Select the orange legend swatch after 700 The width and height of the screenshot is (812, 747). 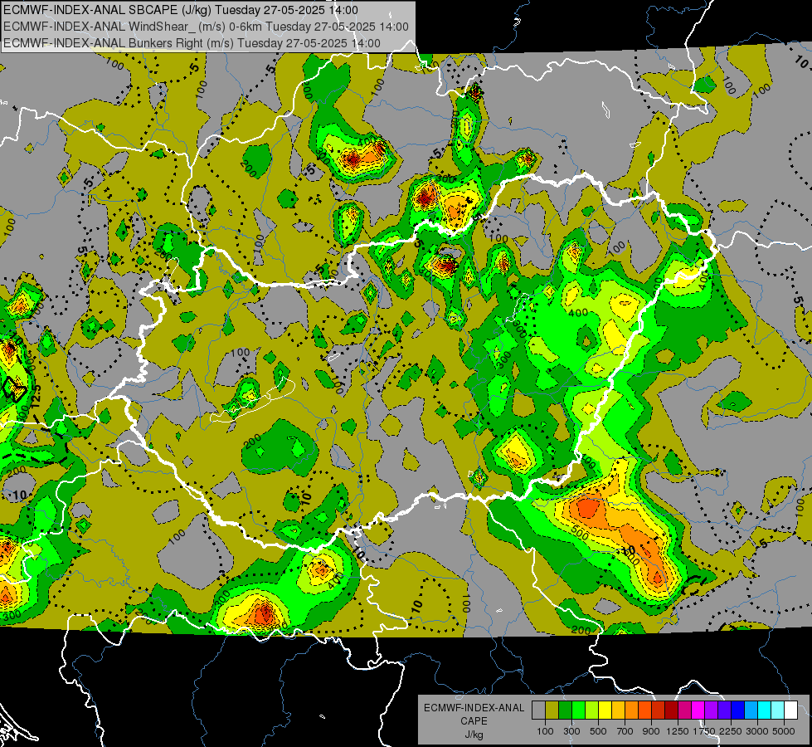(632, 710)
